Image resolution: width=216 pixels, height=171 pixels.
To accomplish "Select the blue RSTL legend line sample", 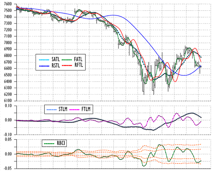I will [x=44, y=66].
